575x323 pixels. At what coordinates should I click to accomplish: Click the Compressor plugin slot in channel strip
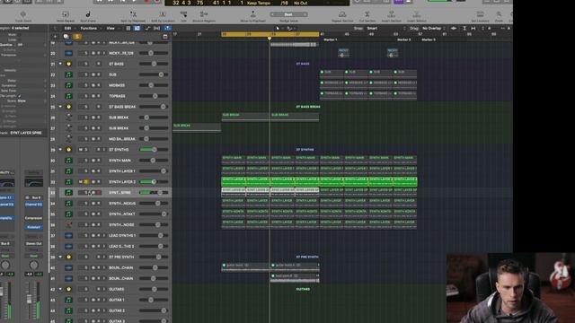click(33, 218)
